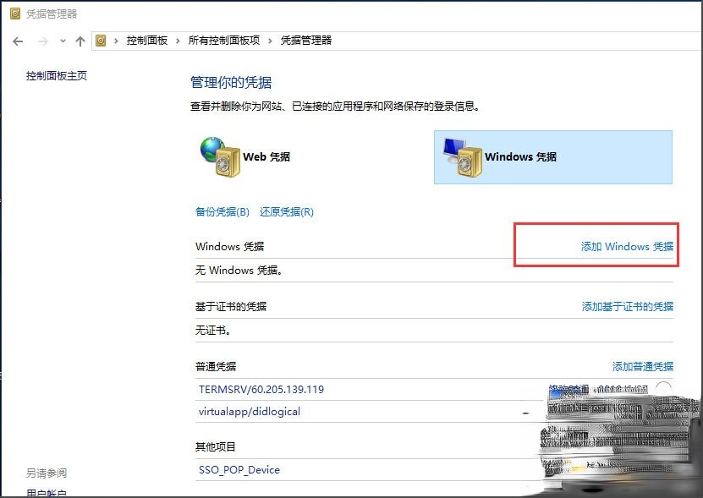Click the back navigation arrow
The height and width of the screenshot is (498, 703).
[x=18, y=41]
